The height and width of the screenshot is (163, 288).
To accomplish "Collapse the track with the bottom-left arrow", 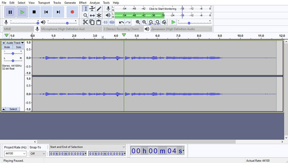I will coord(4,109).
